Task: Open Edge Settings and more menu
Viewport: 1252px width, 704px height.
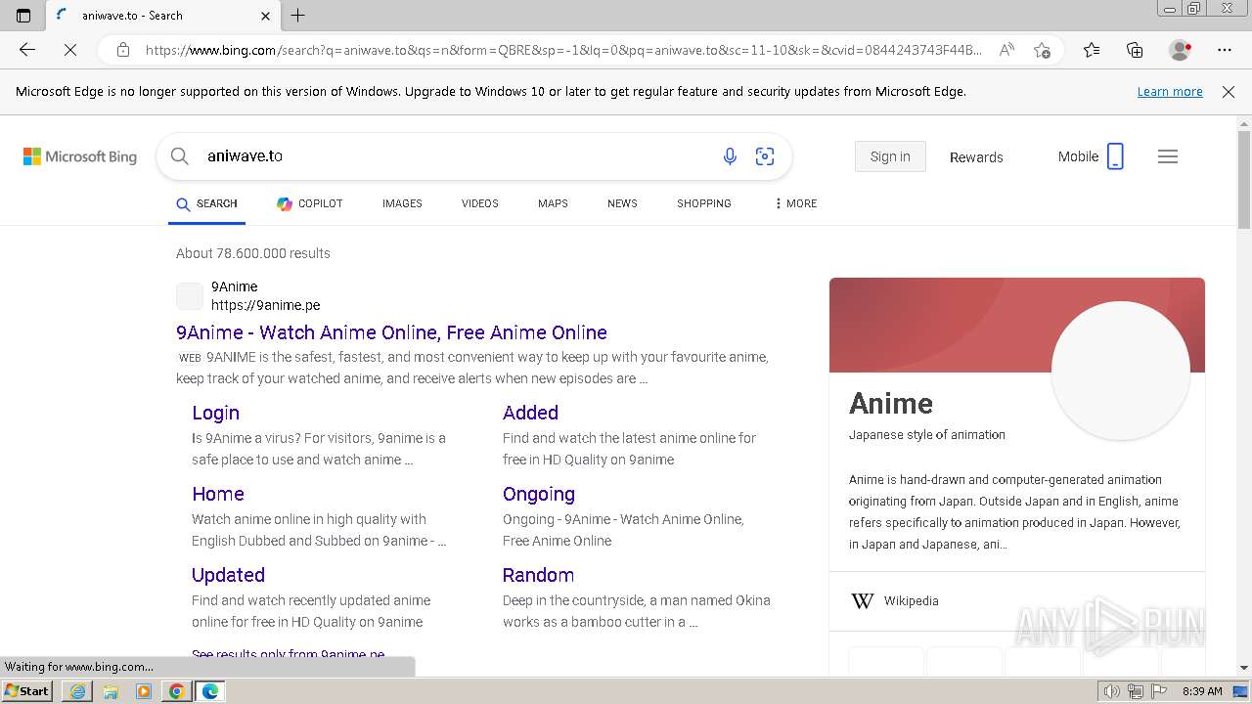Action: pyautogui.click(x=1225, y=50)
